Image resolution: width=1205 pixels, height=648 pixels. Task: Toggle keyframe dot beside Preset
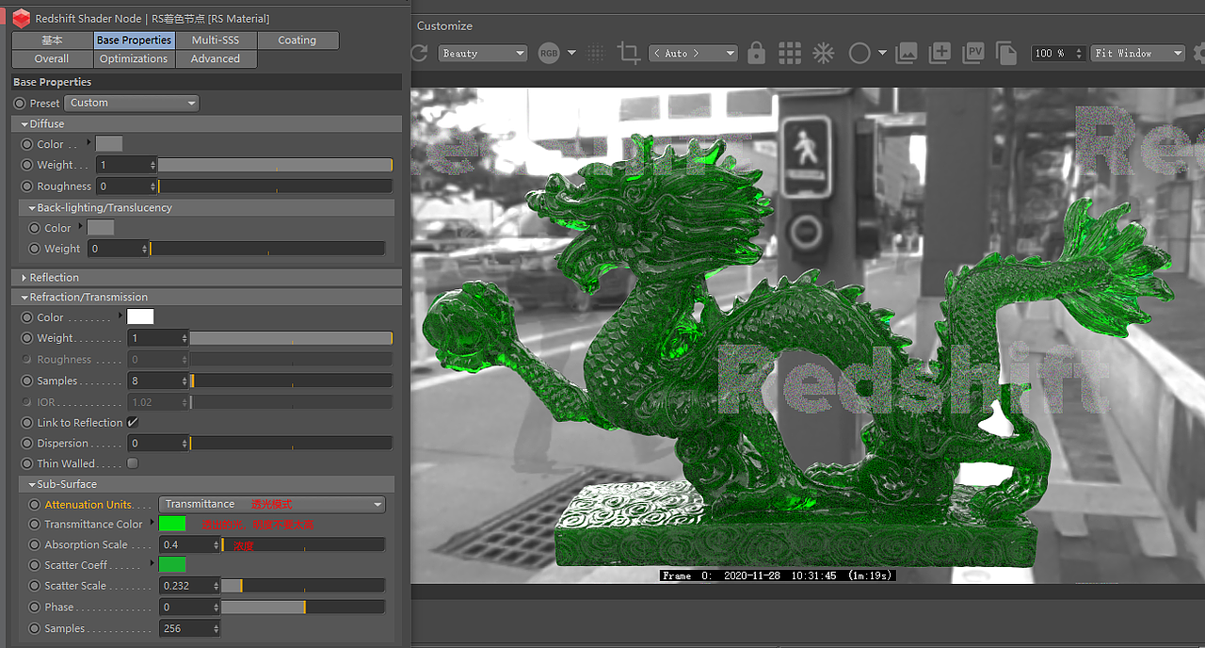[20, 103]
